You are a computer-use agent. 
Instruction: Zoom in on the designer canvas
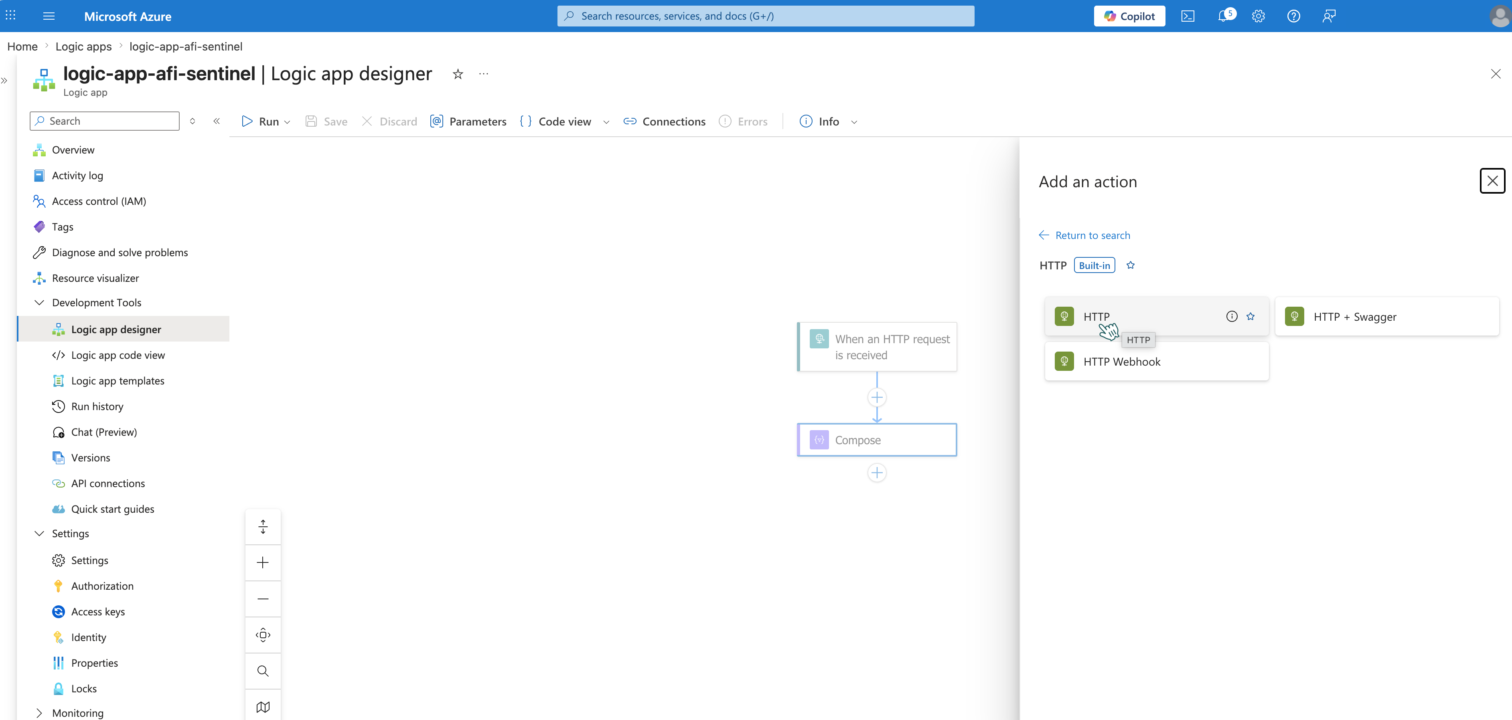pyautogui.click(x=262, y=562)
